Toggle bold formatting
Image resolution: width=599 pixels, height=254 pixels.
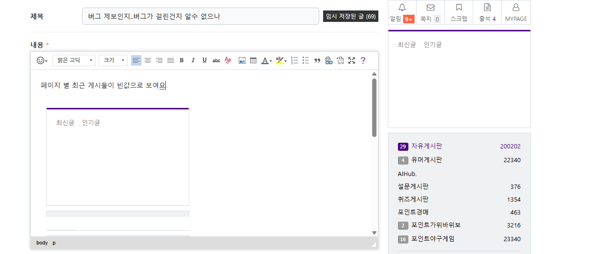(182, 60)
